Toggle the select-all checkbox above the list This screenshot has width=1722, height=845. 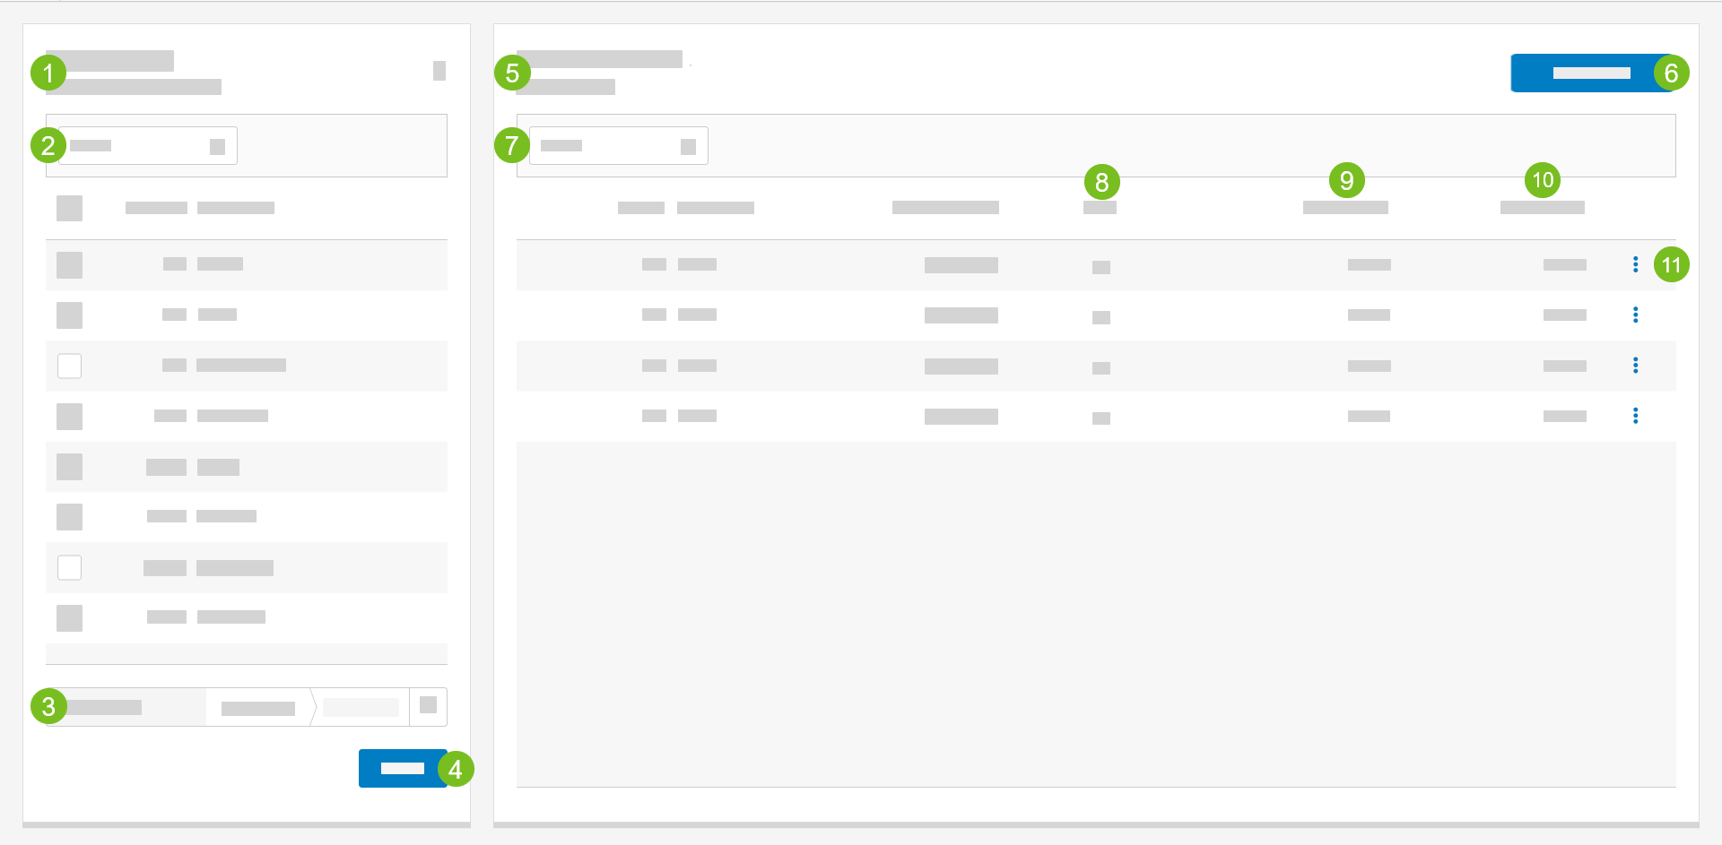(x=69, y=208)
